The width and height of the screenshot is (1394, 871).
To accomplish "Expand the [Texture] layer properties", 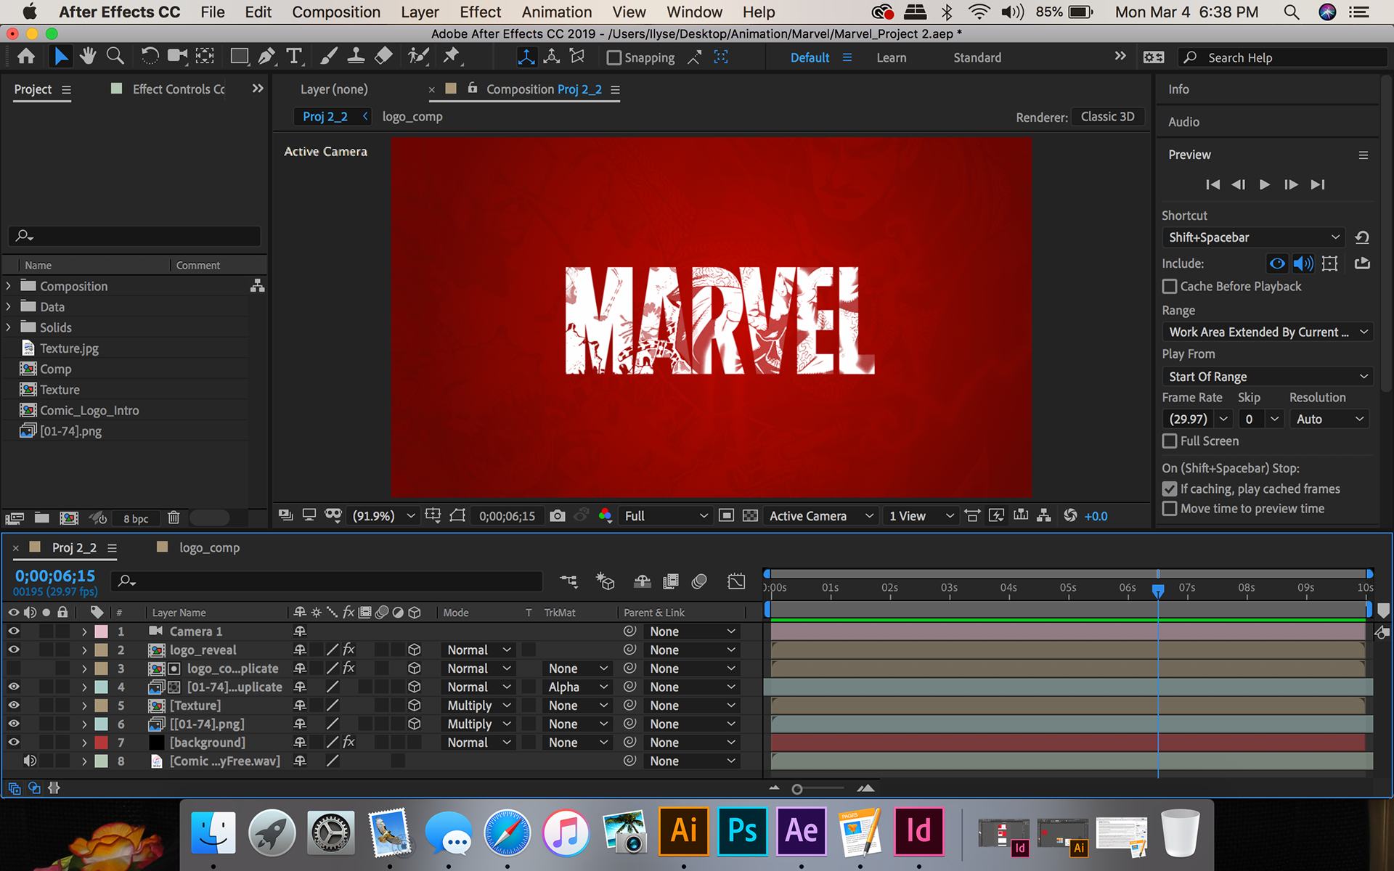I will click(84, 706).
